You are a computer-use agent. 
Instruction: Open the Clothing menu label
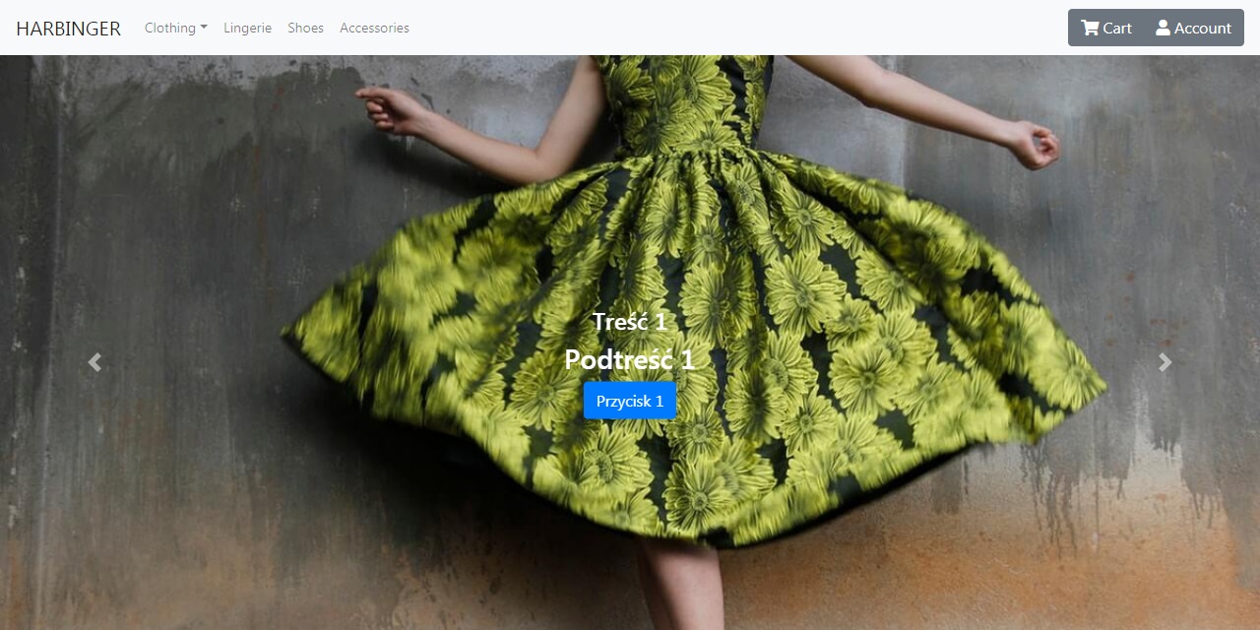click(169, 28)
